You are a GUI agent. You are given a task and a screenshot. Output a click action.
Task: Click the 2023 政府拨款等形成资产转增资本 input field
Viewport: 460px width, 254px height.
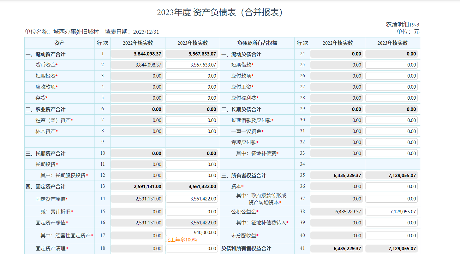point(391,199)
